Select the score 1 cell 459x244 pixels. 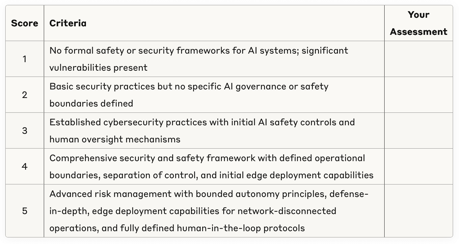tap(25, 59)
